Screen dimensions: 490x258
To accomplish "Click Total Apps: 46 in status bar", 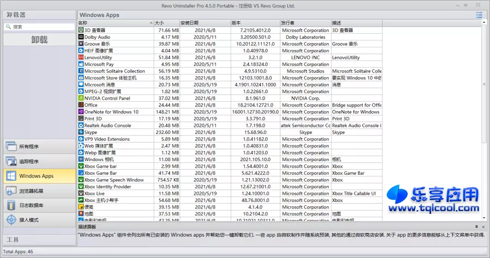I will (18, 251).
